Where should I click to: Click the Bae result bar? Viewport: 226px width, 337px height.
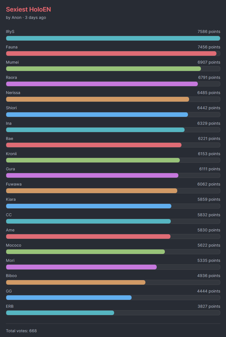(113, 145)
